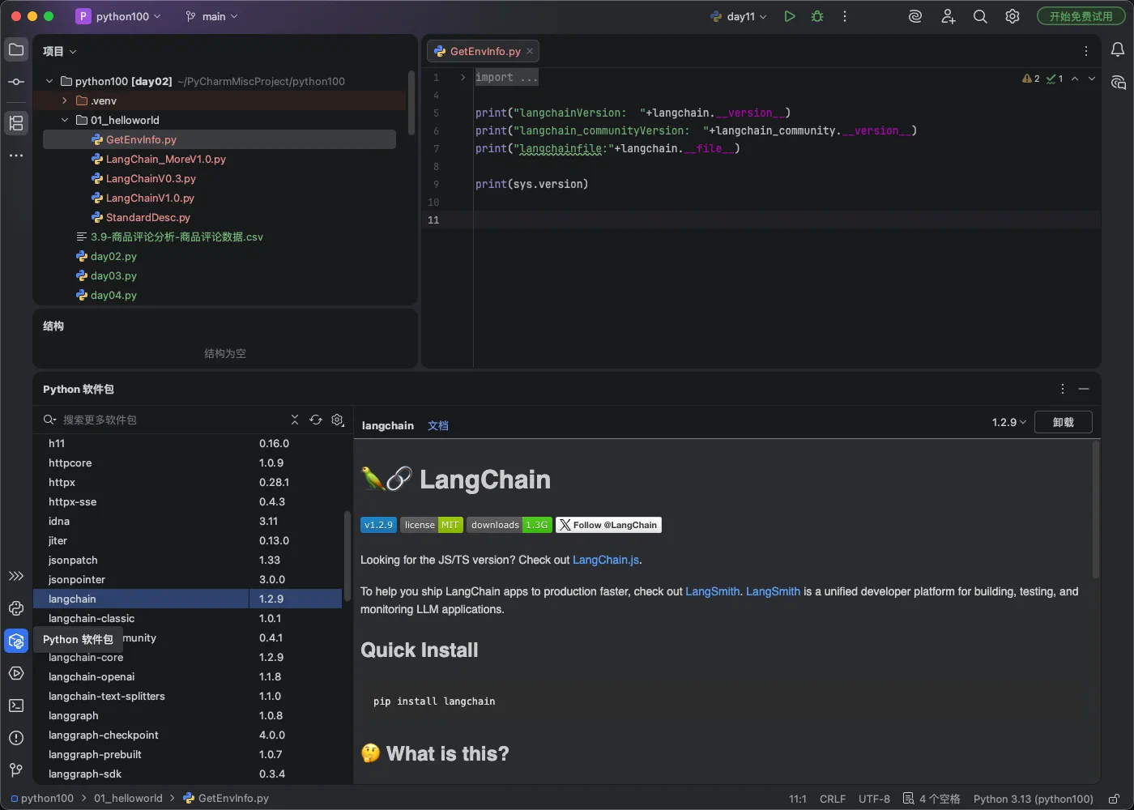Click 01_helloworld breadcrumb in status bar
Viewport: 1134px width, 810px height.
[x=128, y=798]
